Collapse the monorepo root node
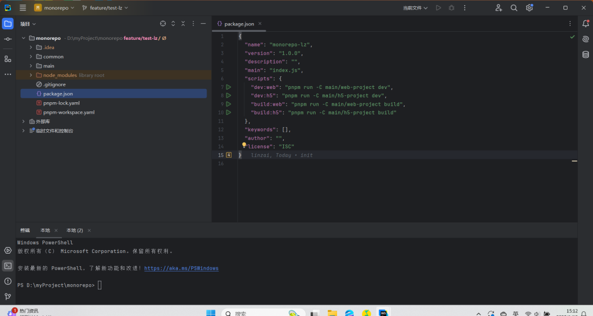Screen dimensions: 593x316 23,38
